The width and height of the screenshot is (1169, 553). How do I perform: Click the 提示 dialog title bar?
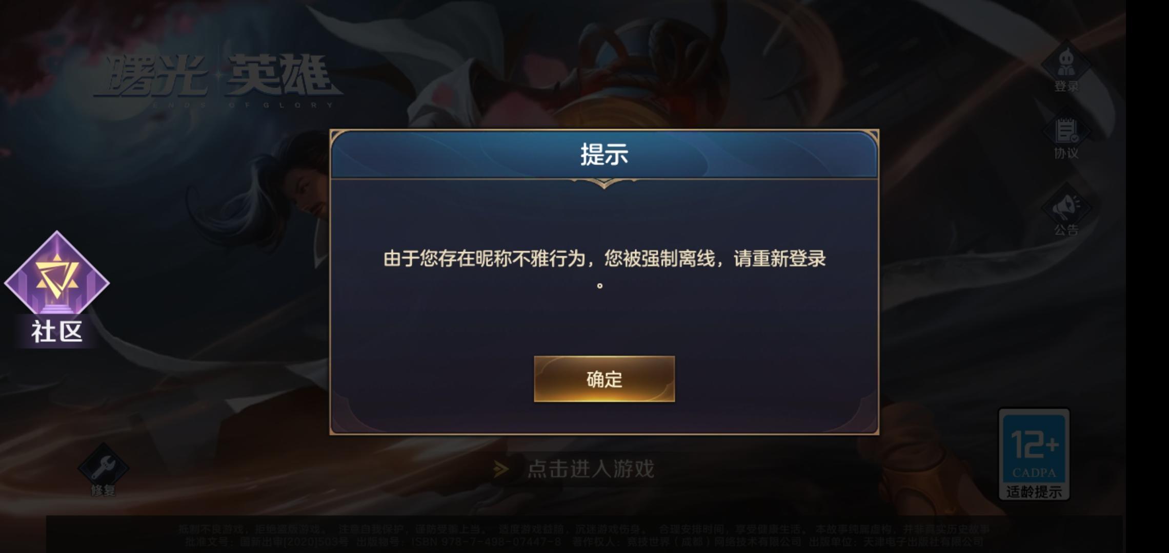(x=604, y=155)
